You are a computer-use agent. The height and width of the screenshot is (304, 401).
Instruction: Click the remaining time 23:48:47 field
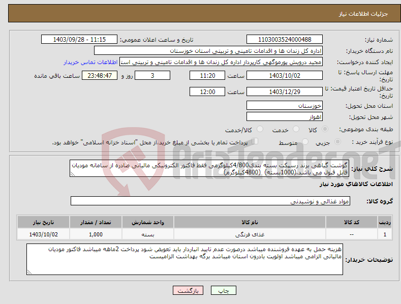[x=100, y=75]
